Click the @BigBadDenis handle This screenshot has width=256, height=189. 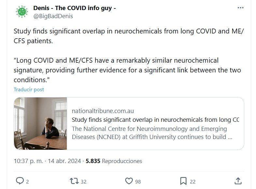pyautogui.click(x=53, y=16)
